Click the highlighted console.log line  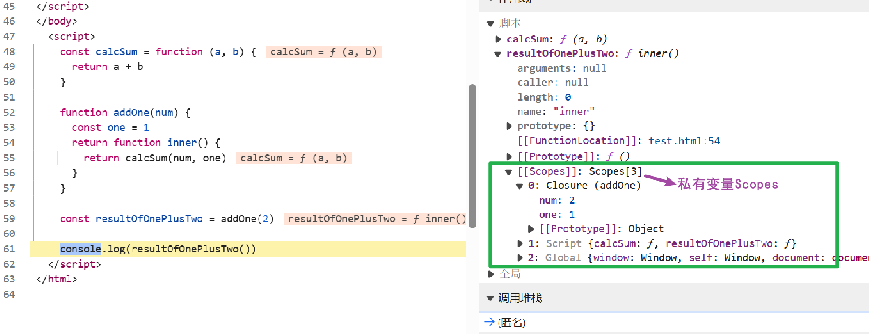click(248, 249)
